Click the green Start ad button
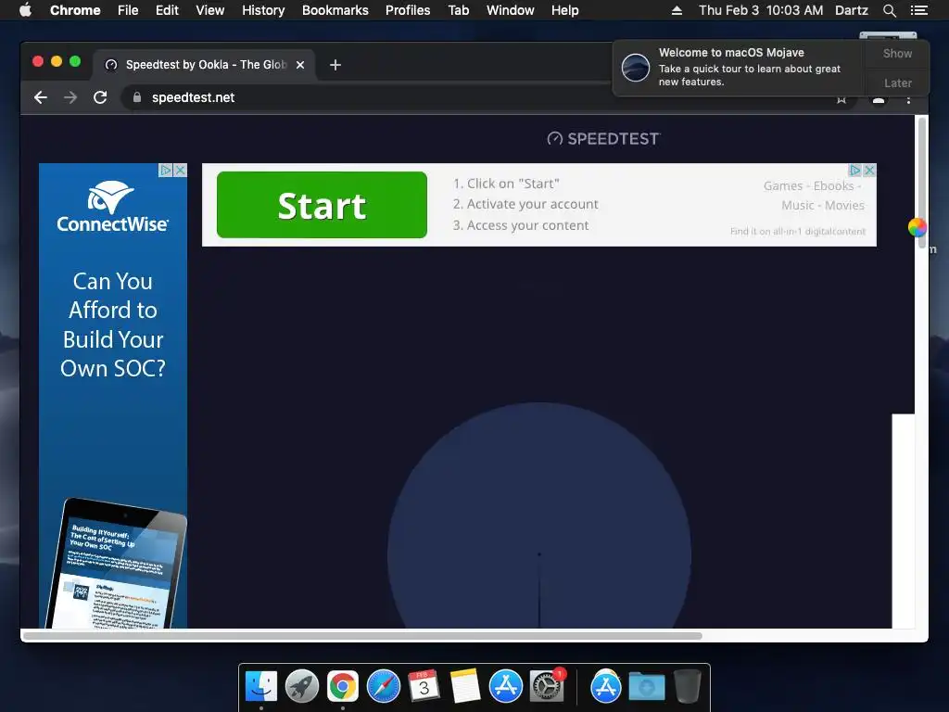The width and height of the screenshot is (949, 712). 322,205
